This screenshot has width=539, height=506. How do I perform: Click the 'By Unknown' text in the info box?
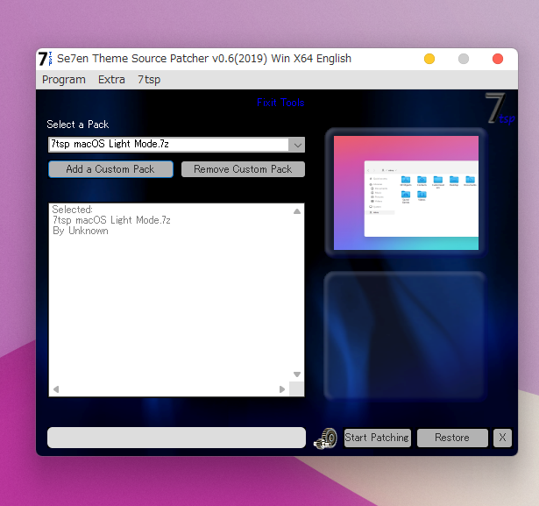81,231
